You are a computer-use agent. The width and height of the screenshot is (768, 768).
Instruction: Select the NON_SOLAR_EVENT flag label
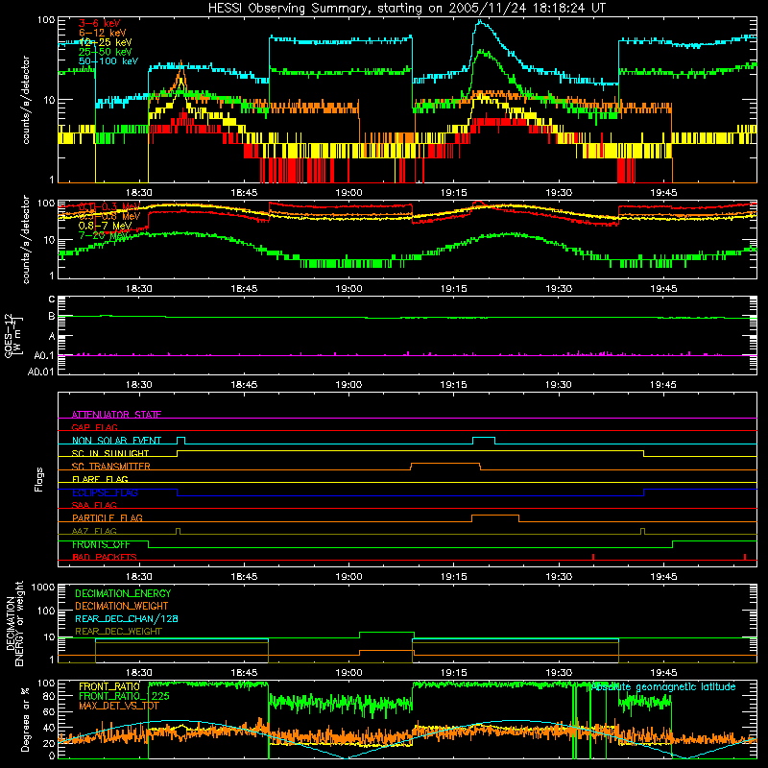click(x=116, y=441)
